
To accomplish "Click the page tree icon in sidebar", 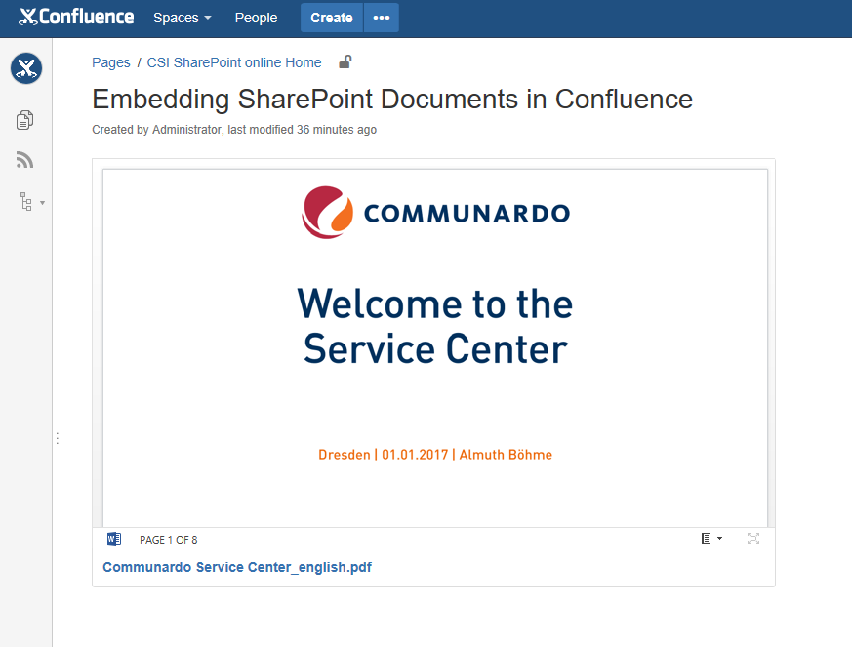I will point(25,202).
